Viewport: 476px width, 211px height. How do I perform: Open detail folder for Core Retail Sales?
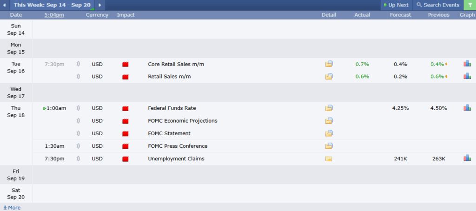(329, 64)
